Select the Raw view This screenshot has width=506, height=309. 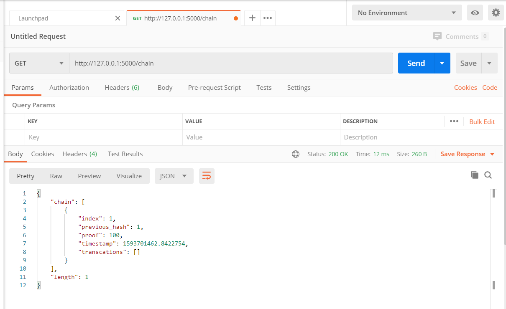[56, 176]
